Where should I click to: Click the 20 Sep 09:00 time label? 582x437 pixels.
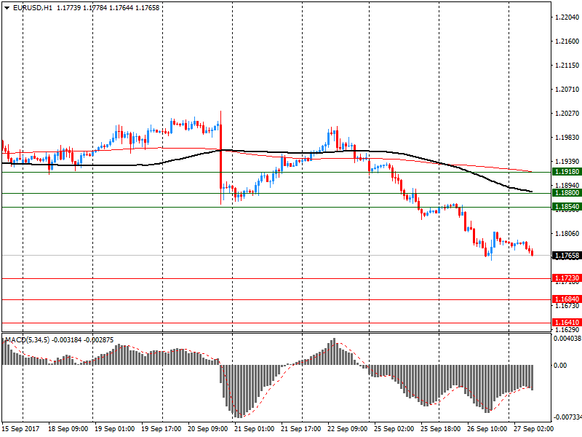[208, 429]
